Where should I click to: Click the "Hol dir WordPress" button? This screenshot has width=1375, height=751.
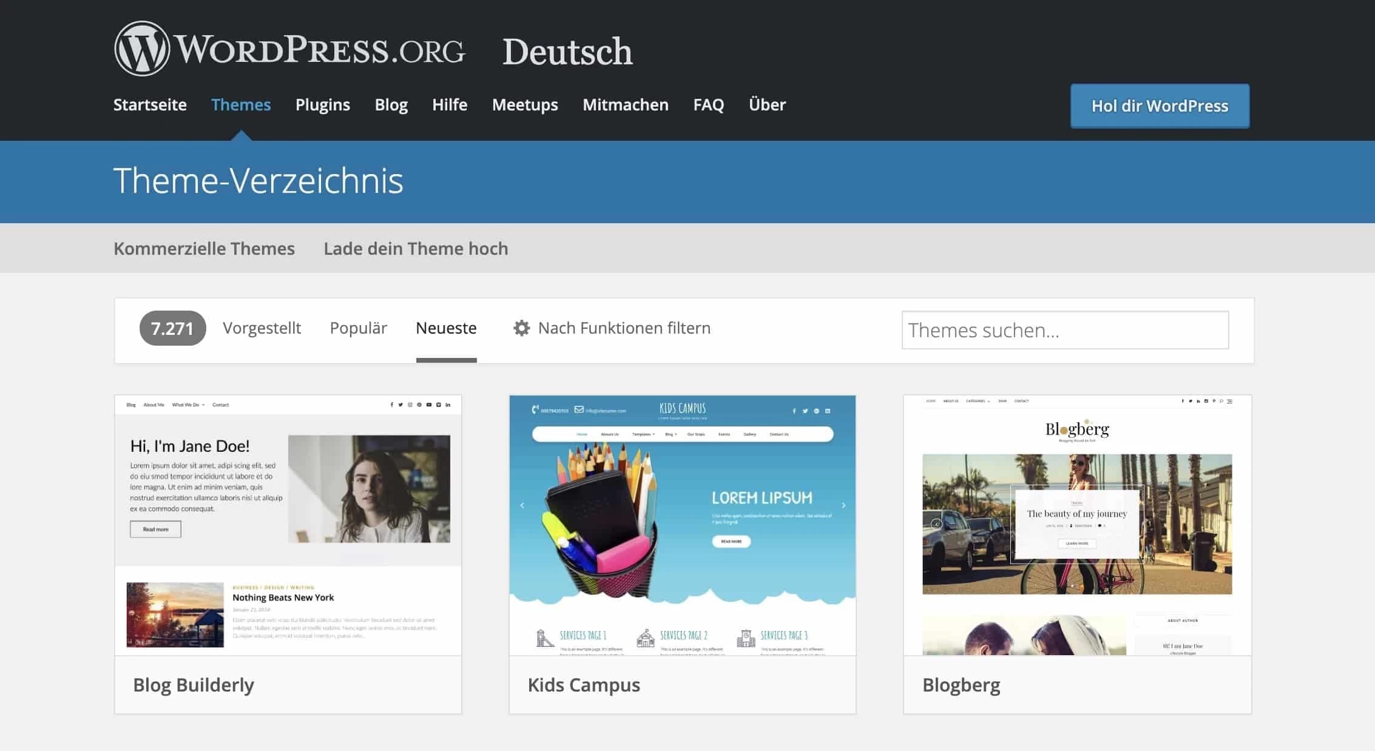point(1159,106)
